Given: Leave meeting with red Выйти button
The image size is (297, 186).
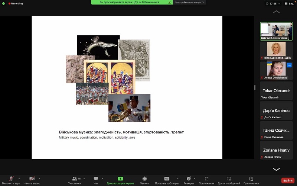Looking at the screenshot, I should [x=288, y=180].
